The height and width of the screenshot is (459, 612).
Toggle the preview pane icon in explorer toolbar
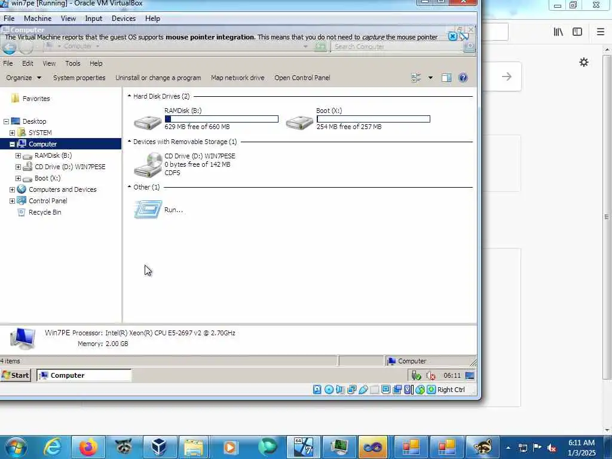446,78
